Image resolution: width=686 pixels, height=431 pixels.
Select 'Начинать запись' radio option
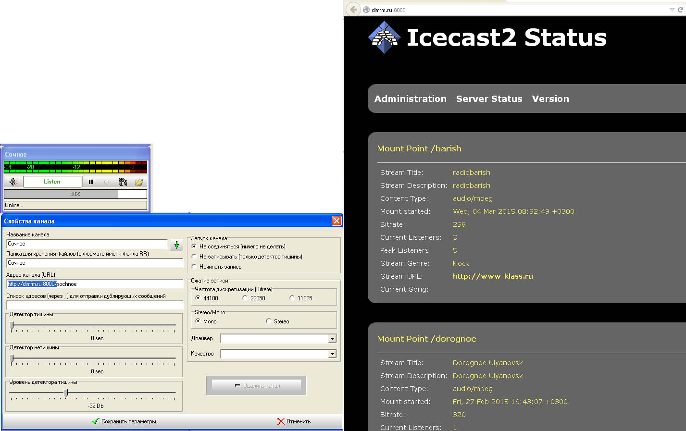[x=194, y=267]
